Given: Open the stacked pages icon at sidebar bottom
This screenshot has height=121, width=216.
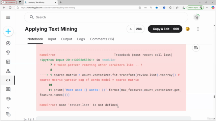Looking at the screenshot, I should point(8,114).
